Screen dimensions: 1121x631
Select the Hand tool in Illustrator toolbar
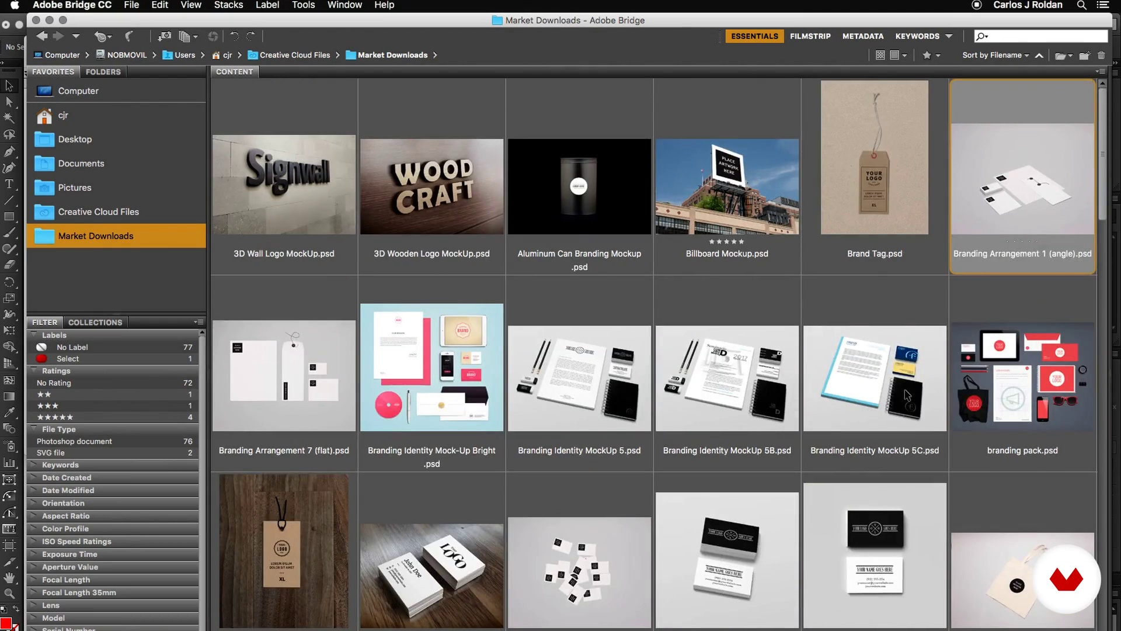pyautogui.click(x=9, y=578)
